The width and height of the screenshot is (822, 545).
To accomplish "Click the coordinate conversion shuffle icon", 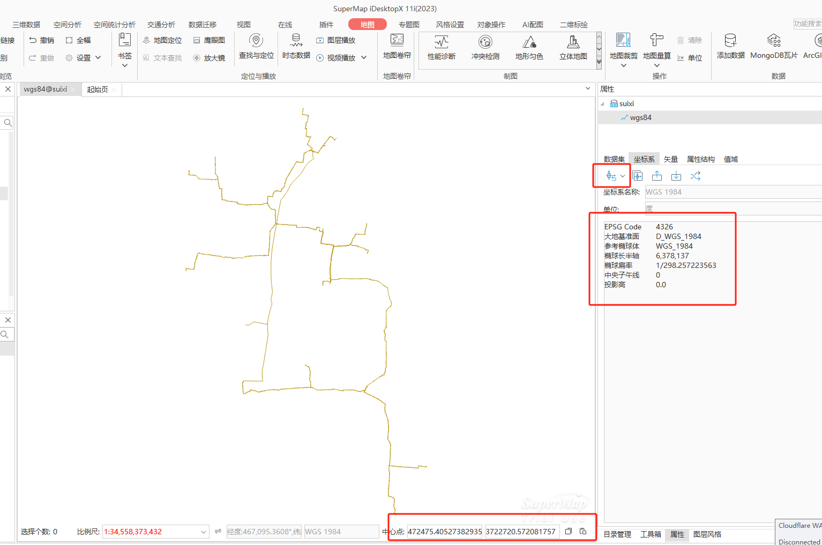I will coord(696,176).
